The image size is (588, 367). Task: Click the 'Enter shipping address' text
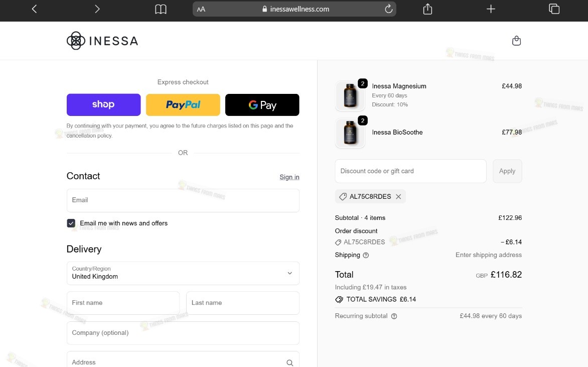[488, 255]
